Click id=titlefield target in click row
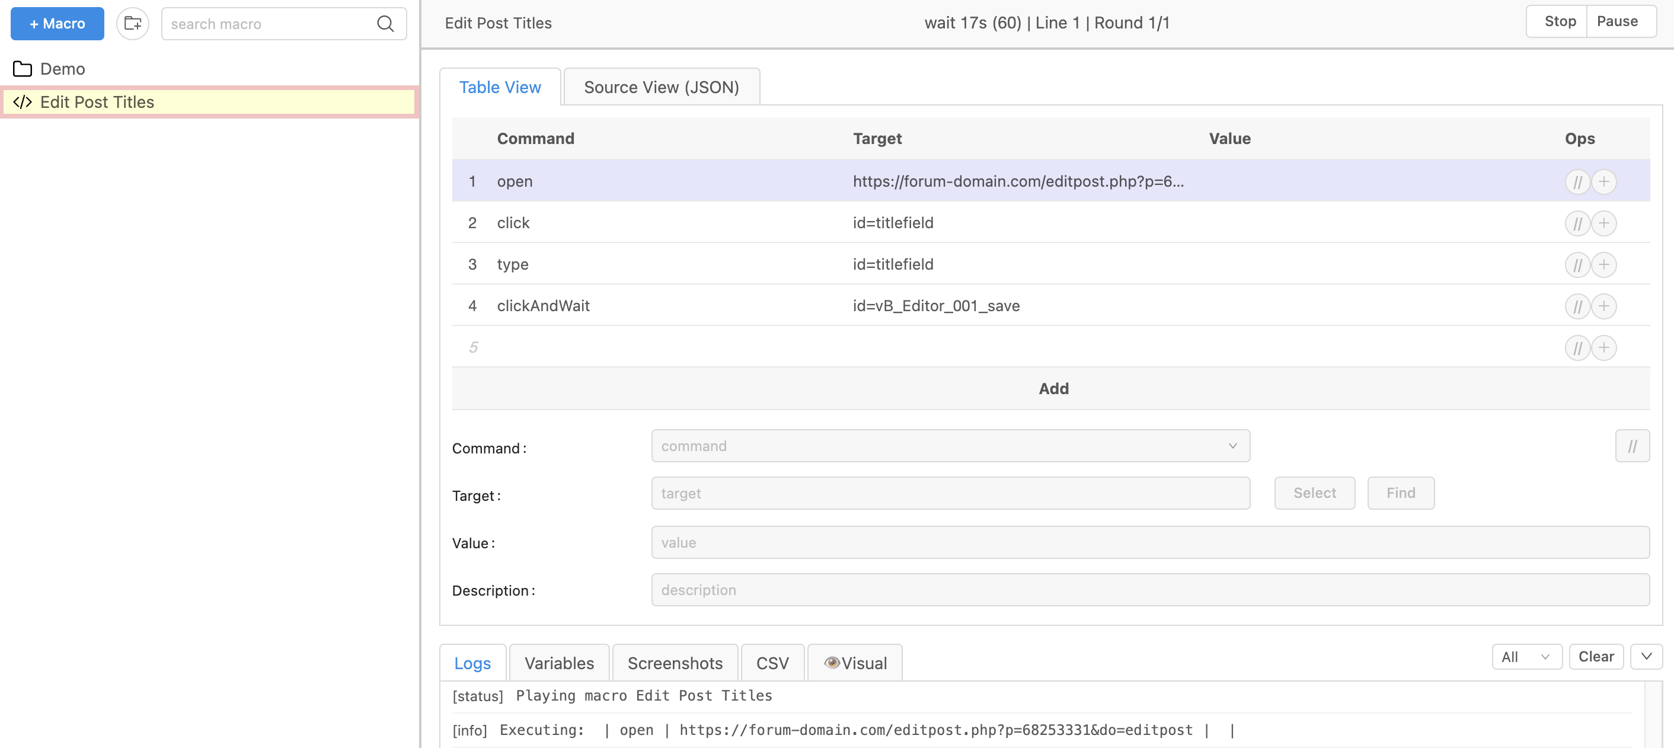This screenshot has height=748, width=1674. [x=893, y=223]
